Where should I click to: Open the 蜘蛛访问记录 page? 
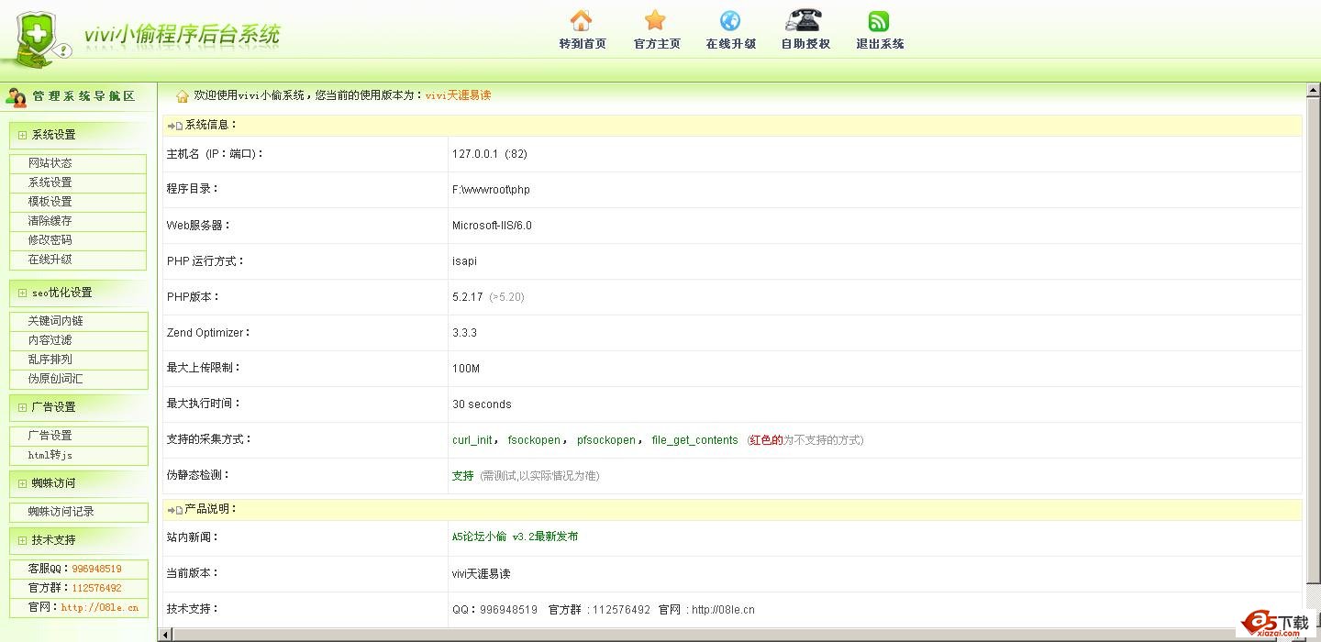61,512
